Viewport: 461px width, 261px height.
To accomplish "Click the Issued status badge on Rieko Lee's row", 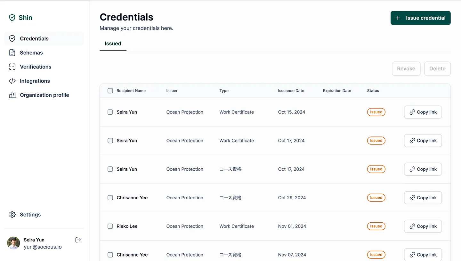I will [376, 226].
